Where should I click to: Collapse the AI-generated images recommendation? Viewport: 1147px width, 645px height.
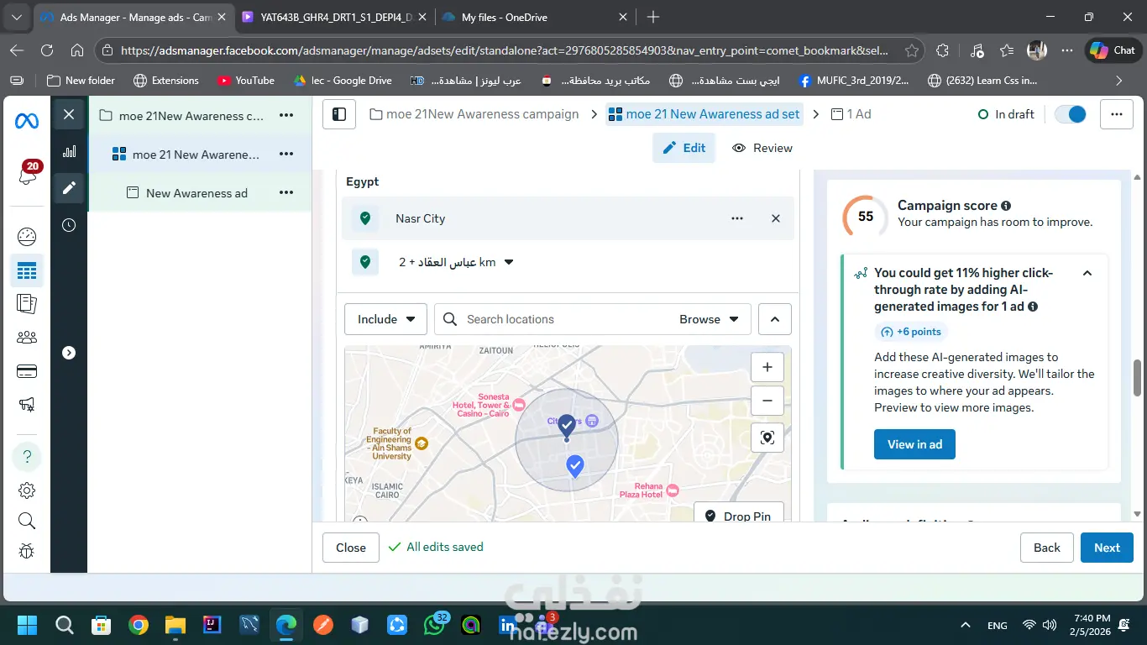pos(1087,273)
